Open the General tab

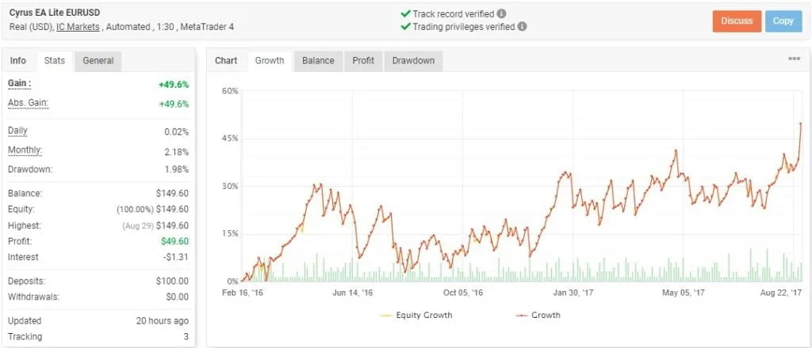(98, 61)
